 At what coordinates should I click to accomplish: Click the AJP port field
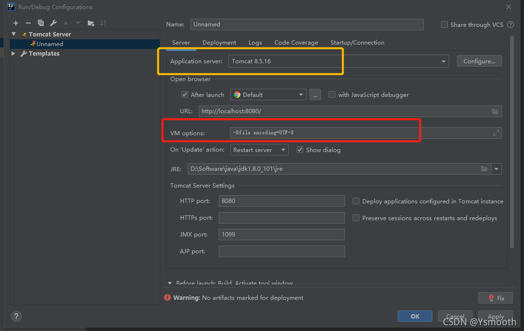click(282, 251)
